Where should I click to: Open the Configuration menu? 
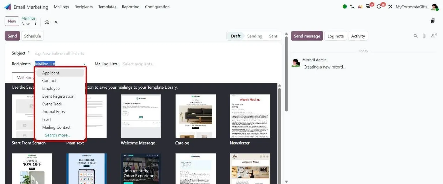click(157, 7)
